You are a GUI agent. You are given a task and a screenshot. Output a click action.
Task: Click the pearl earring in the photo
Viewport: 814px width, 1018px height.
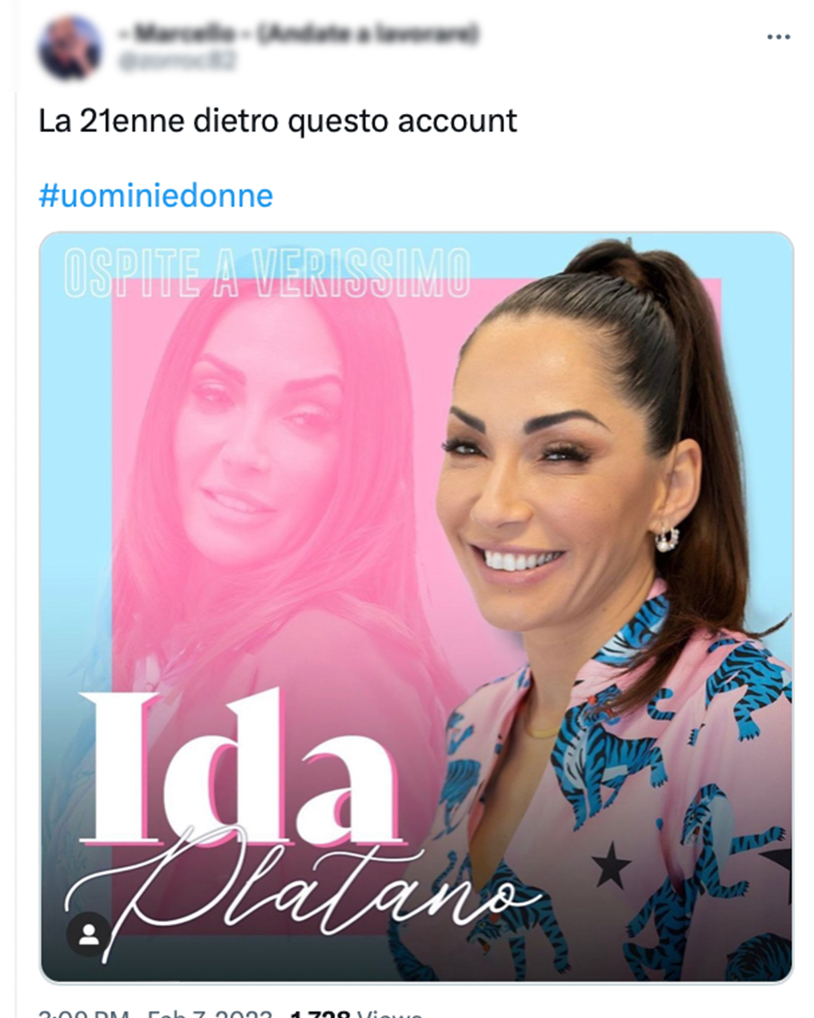tap(666, 538)
